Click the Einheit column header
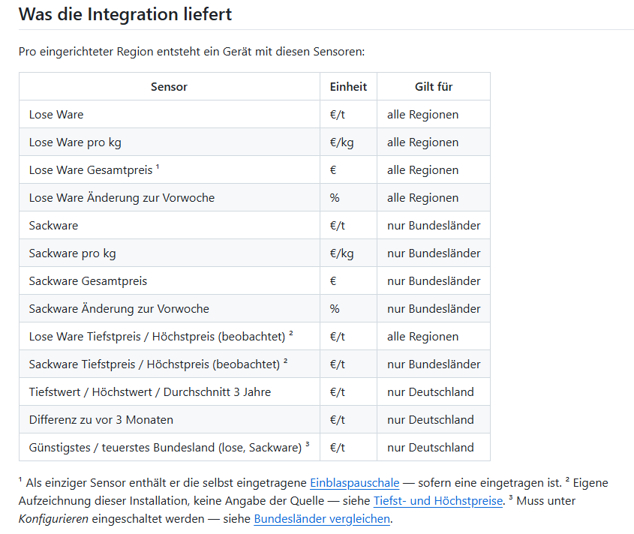This screenshot has height=534, width=634. pos(348,86)
